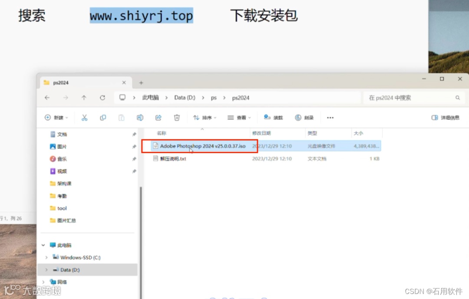Screen dimensions: 469x299
Task: Click the 刻录 burn button
Action: [x=304, y=118]
